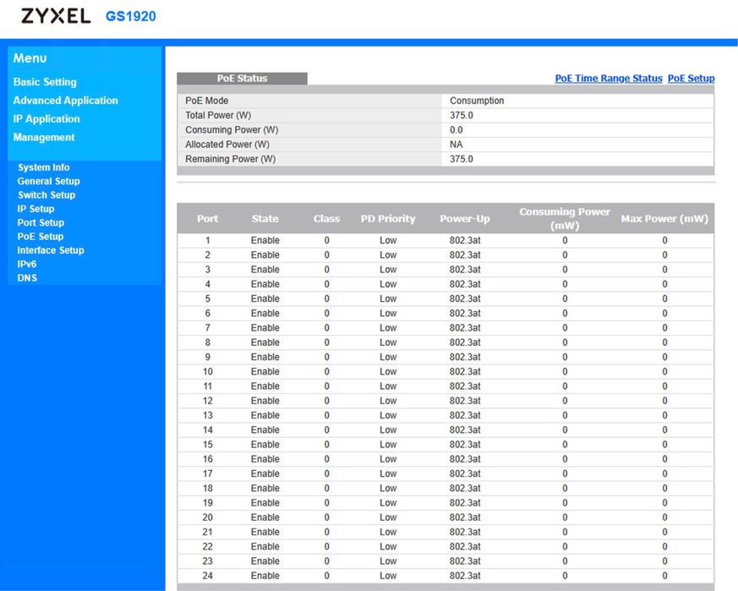This screenshot has height=591, width=738.
Task: Click the Port column header
Action: pos(208,218)
